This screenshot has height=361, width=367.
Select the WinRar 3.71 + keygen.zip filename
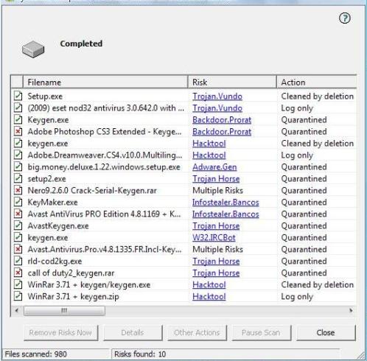tap(73, 297)
